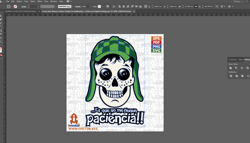Screen dimensions: 250x143
Task: Open the Select menu
Action: (33, 1)
